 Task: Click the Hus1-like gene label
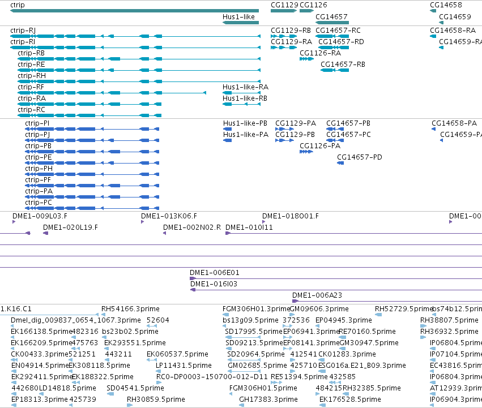[238, 16]
